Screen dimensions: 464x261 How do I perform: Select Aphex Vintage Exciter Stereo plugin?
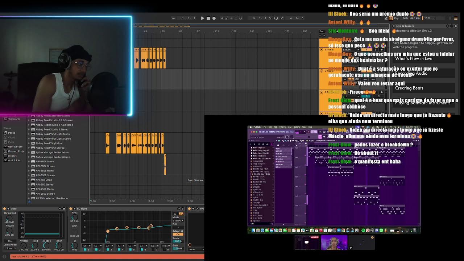click(53, 157)
